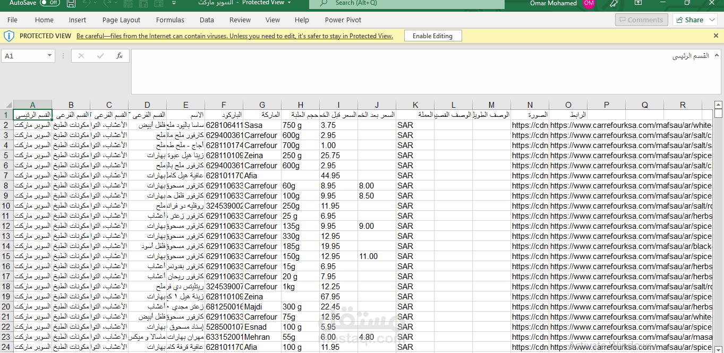724x353 pixels.
Task: Open the Data tab
Action: [207, 20]
